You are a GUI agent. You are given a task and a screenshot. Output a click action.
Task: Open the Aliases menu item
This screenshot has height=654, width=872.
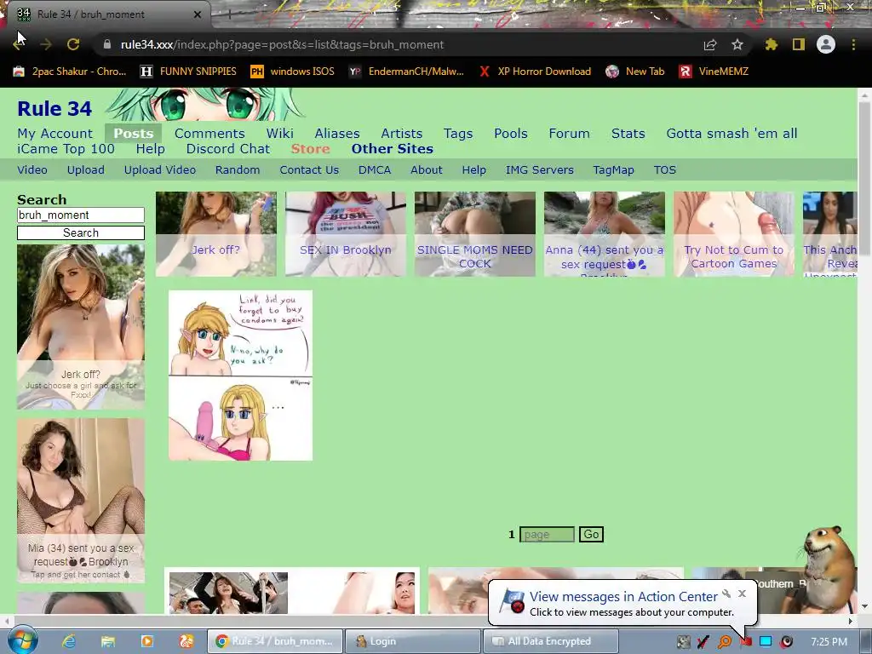point(337,134)
